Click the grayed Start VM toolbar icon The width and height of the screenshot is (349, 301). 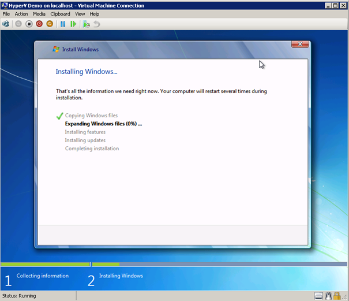pyautogui.click(x=18, y=24)
